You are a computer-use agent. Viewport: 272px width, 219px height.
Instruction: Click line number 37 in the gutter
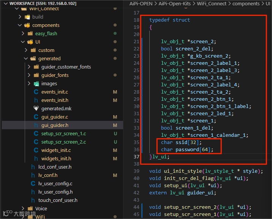(136, 157)
